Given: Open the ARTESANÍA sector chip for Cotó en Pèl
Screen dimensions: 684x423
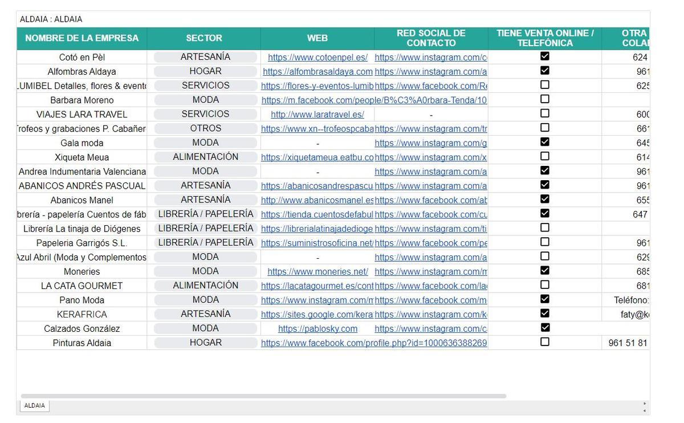Looking at the screenshot, I should 205,57.
